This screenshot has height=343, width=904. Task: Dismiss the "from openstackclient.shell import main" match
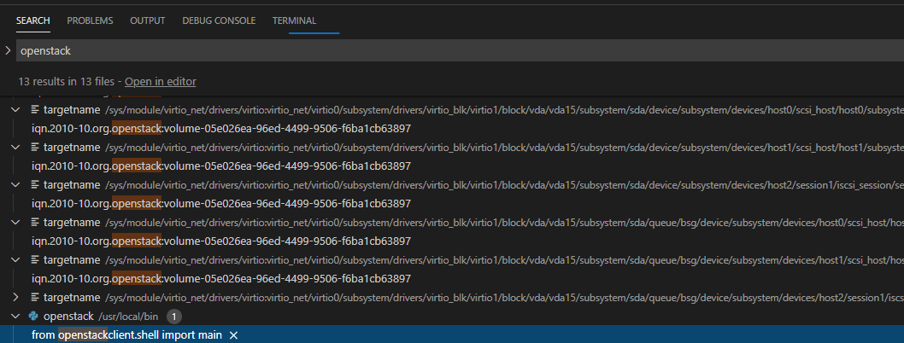click(233, 335)
